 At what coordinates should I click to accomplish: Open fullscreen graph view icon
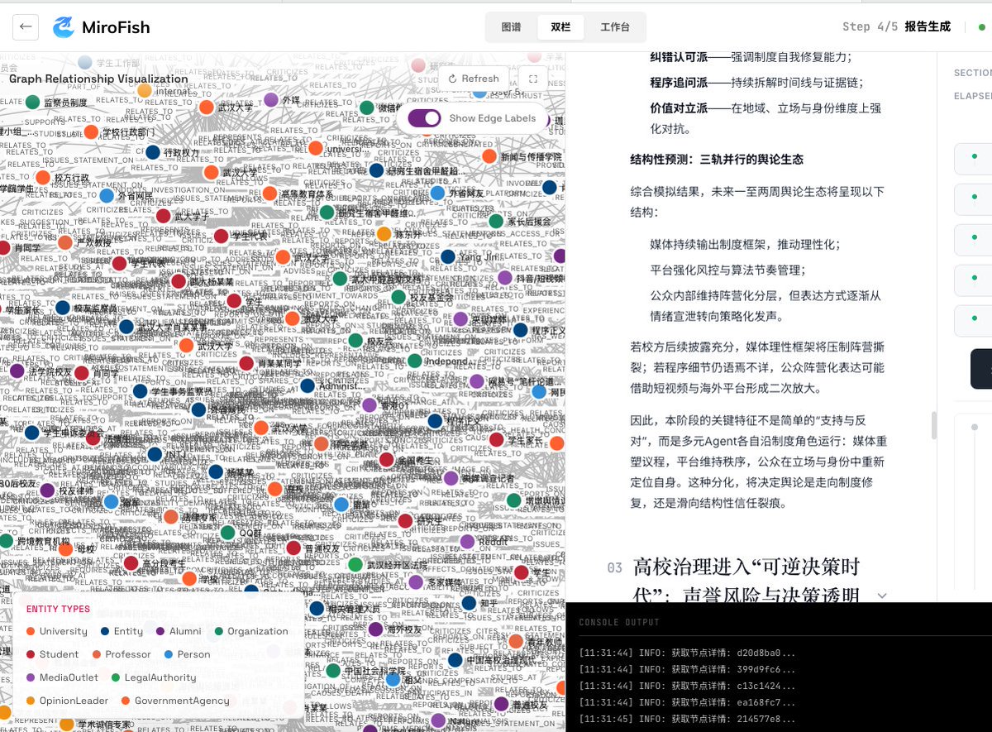click(533, 79)
